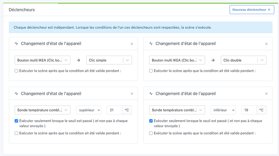Click the °C unit next to 19
This screenshot has height=156, width=279.
point(261,110)
